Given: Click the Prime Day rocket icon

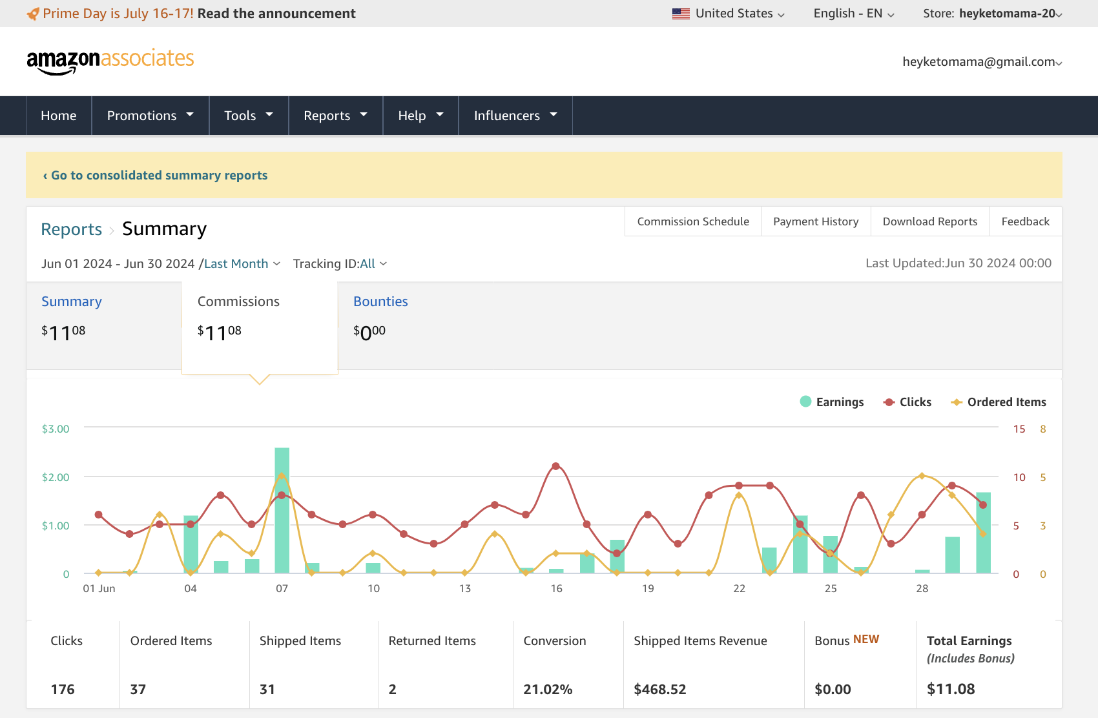Looking at the screenshot, I should point(33,14).
